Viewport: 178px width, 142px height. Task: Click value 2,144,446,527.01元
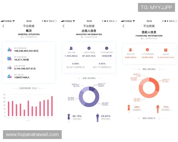click(25, 69)
